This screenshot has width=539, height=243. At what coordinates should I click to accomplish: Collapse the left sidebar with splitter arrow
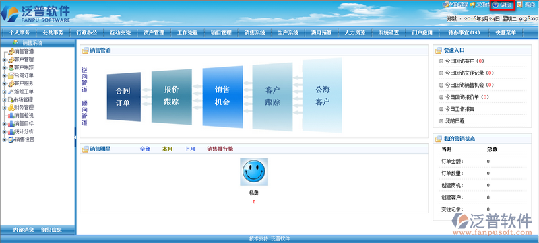[75, 137]
